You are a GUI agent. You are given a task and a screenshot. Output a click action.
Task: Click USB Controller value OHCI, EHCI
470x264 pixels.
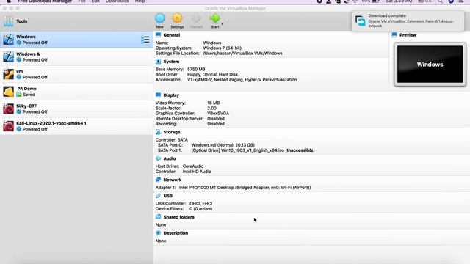click(200, 203)
